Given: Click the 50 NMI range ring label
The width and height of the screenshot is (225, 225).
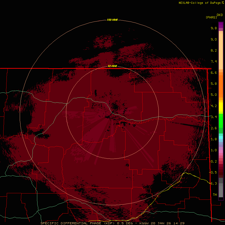Looking at the screenshot, I should click(112, 66).
